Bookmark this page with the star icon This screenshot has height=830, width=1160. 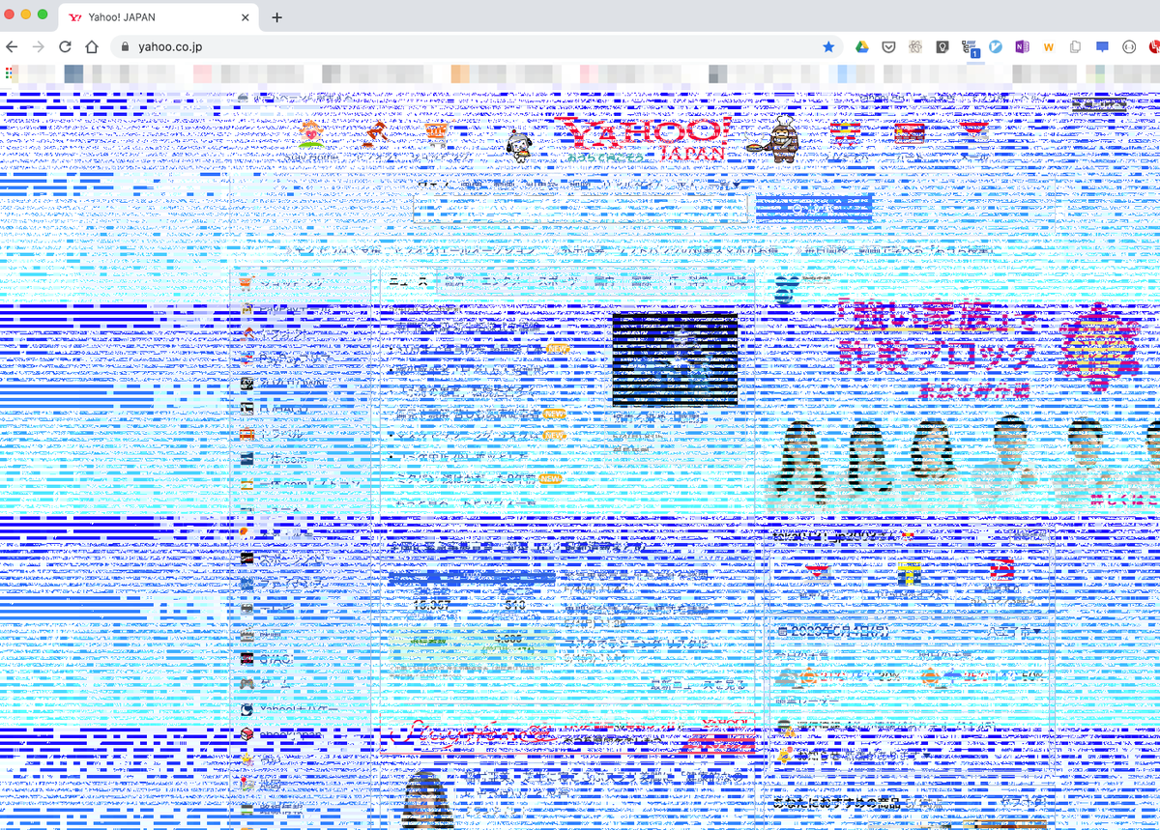828,46
